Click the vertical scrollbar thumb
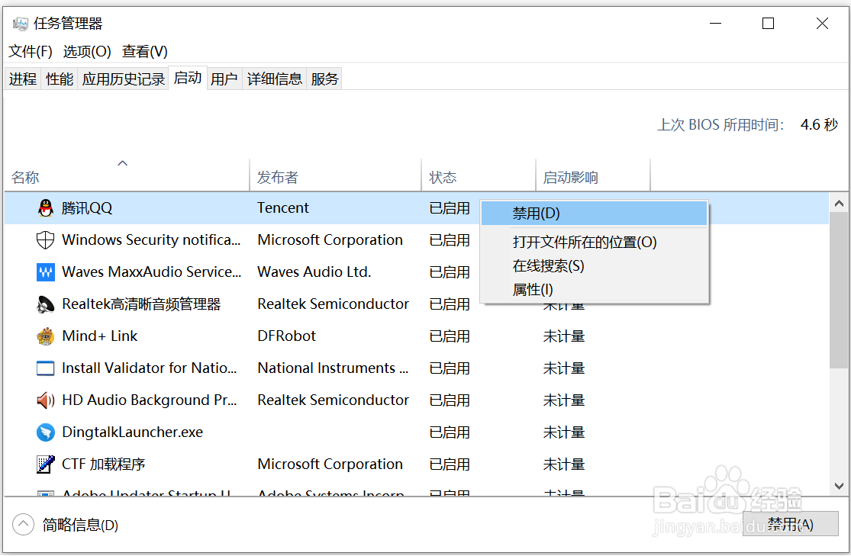This screenshot has height=556, width=851. (x=839, y=291)
